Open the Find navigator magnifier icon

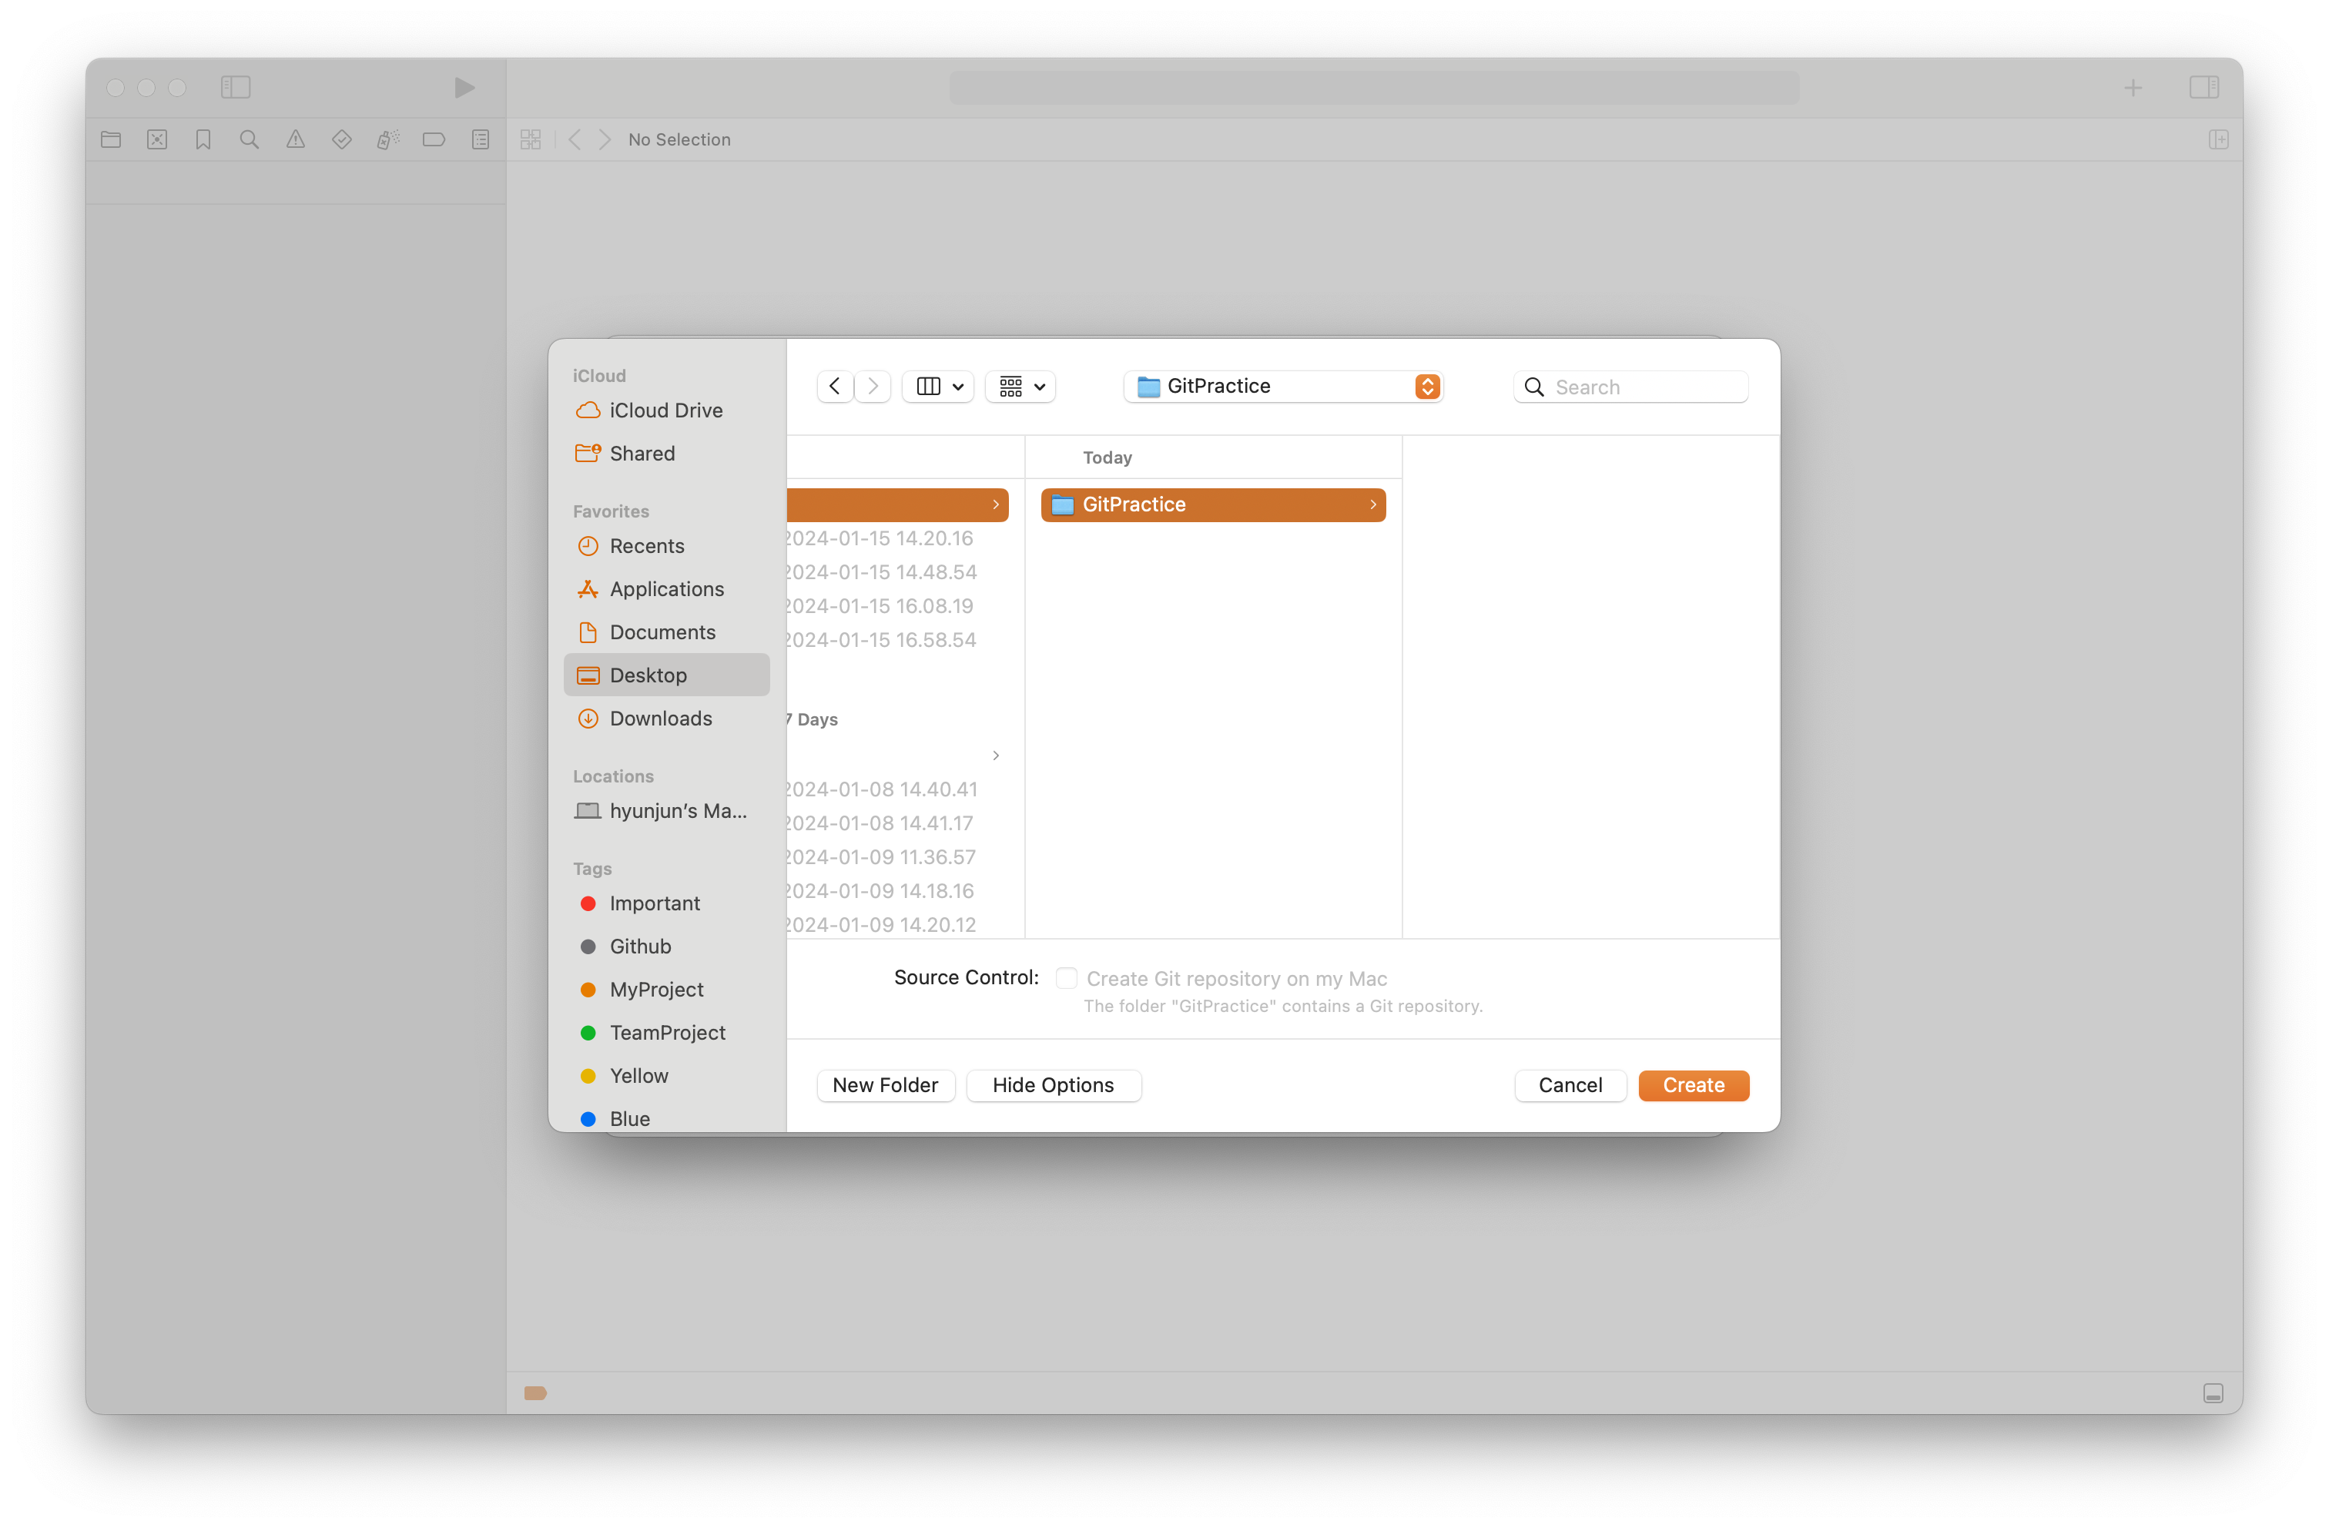click(250, 140)
